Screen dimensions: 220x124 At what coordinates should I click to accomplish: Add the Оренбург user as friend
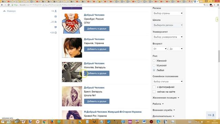97,29
